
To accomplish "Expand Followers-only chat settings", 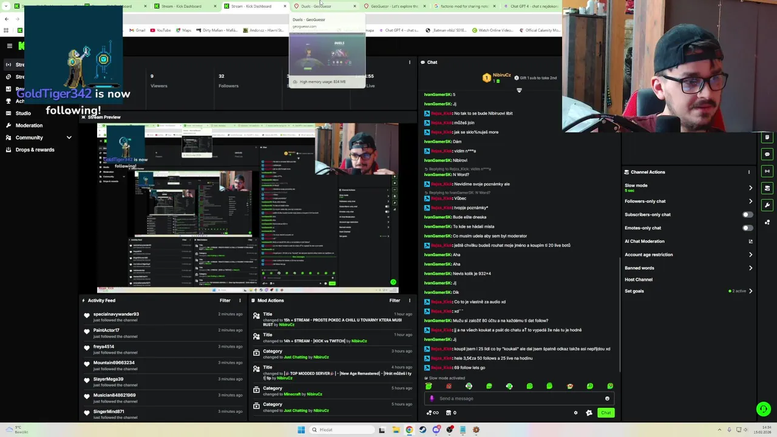I will tap(750, 202).
